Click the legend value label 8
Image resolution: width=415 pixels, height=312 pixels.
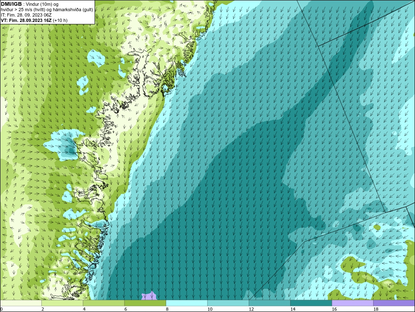[167, 309]
